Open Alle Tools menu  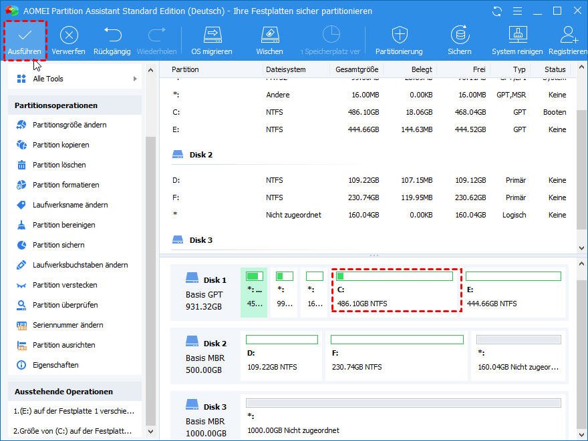point(75,79)
